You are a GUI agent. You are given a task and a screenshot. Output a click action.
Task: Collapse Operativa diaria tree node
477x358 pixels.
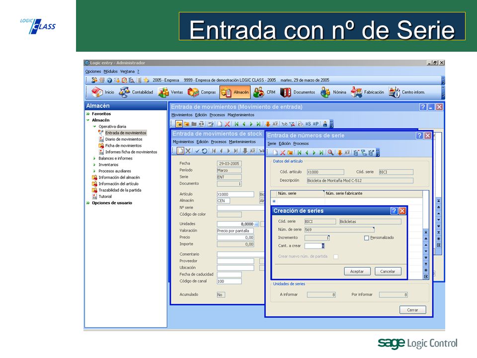click(x=94, y=126)
